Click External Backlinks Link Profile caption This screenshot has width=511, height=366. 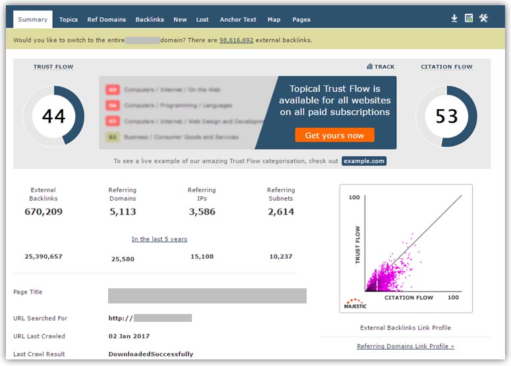tap(406, 328)
